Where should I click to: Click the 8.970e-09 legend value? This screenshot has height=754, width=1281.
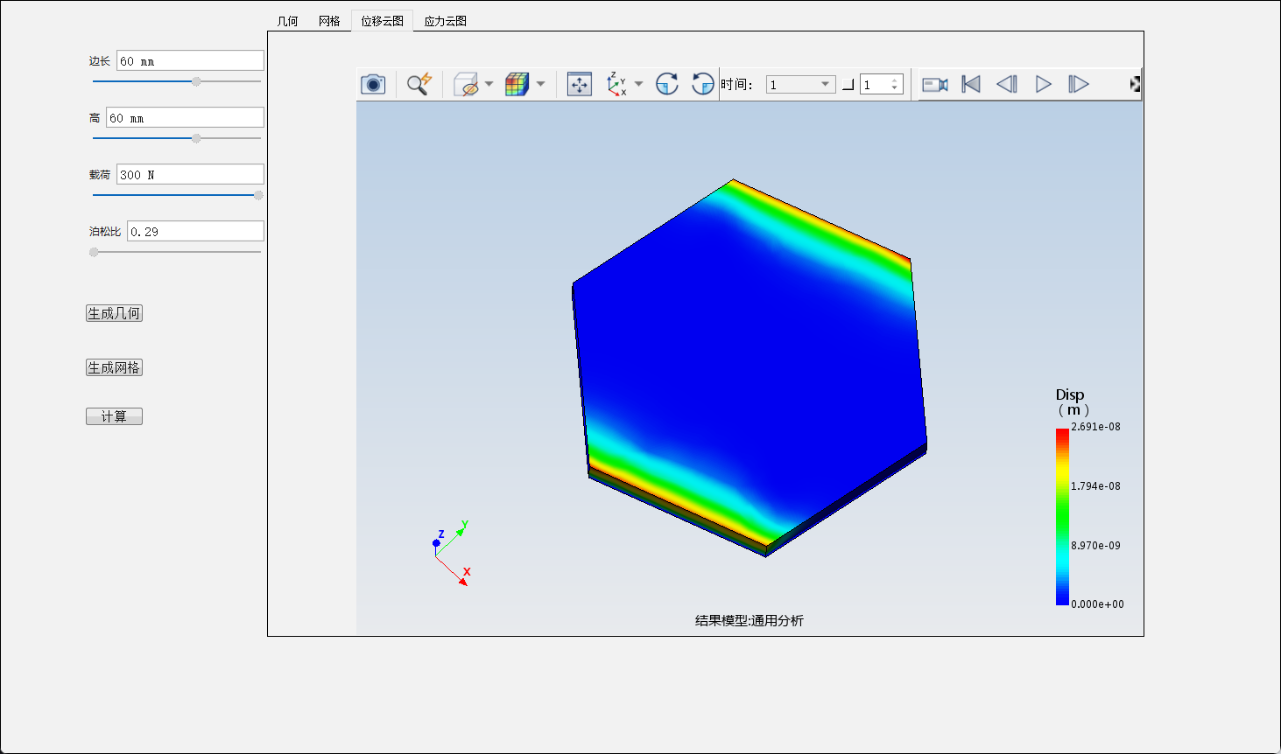[1095, 546]
